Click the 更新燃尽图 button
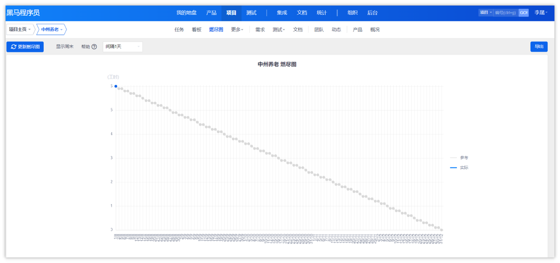The image size is (560, 263). click(25, 47)
